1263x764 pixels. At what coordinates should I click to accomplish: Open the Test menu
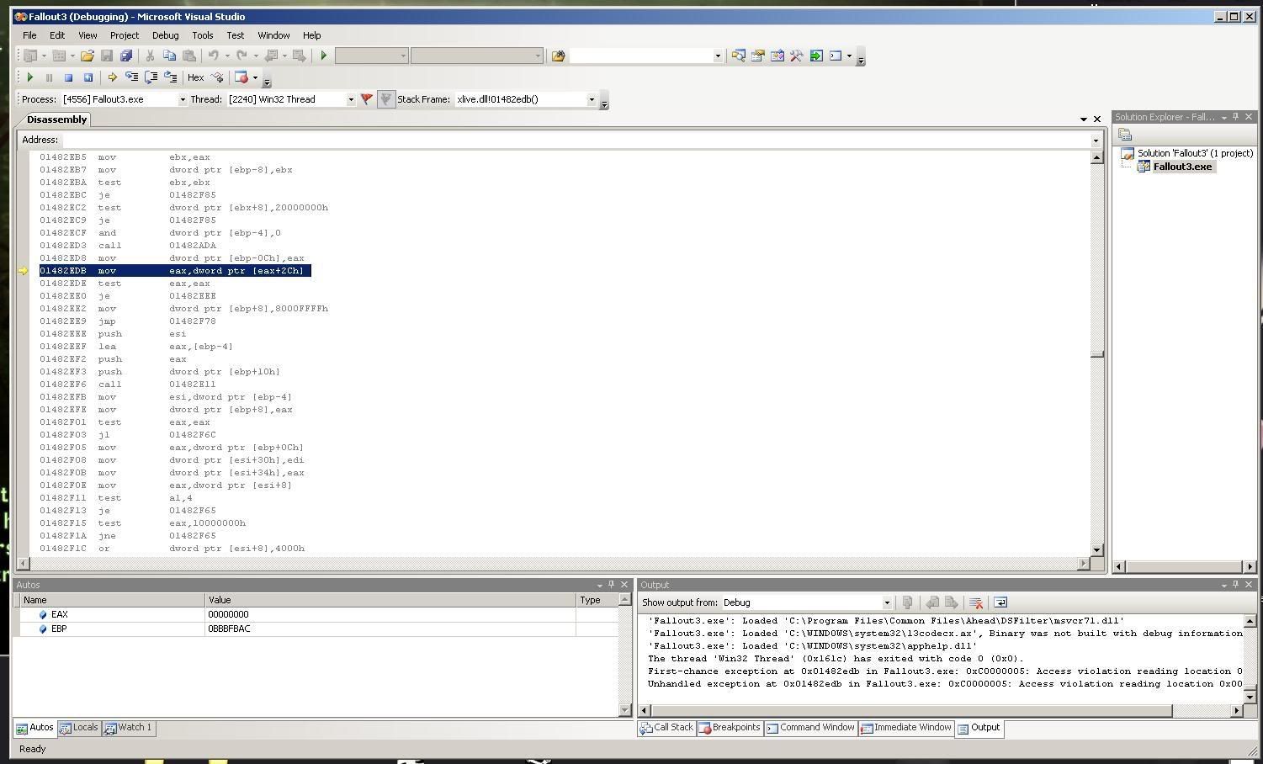tap(236, 35)
